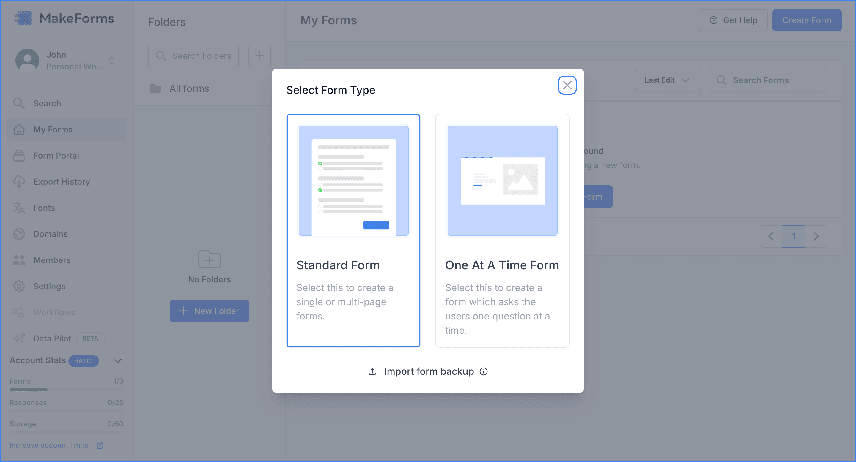Click the Storage count 0/50
This screenshot has height=462, width=856.
[115, 424]
